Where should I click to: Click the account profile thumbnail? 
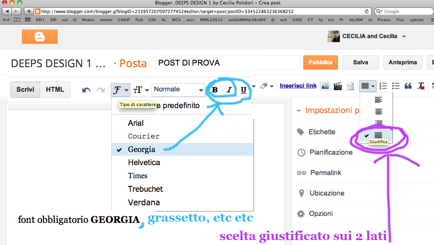333,36
